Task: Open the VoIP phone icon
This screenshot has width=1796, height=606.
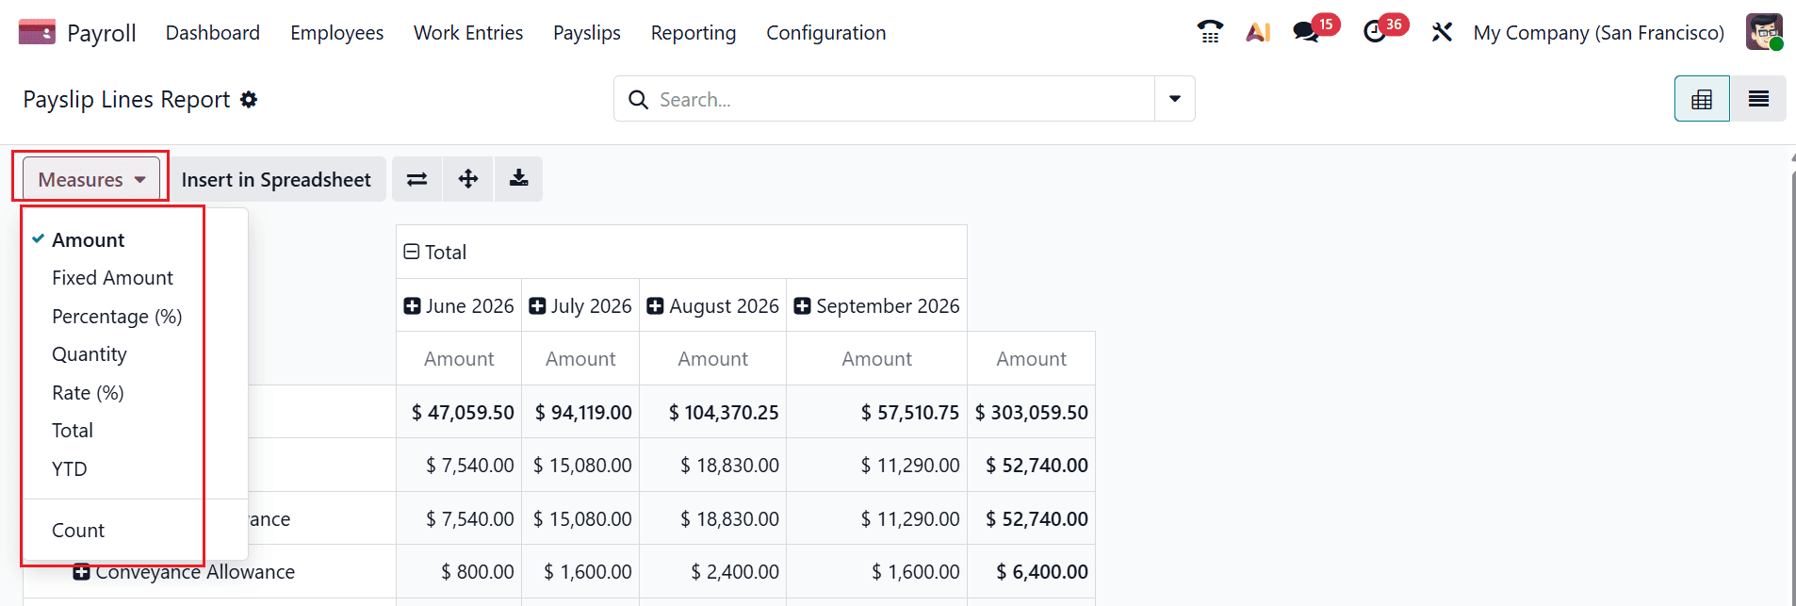Action: coord(1210,32)
